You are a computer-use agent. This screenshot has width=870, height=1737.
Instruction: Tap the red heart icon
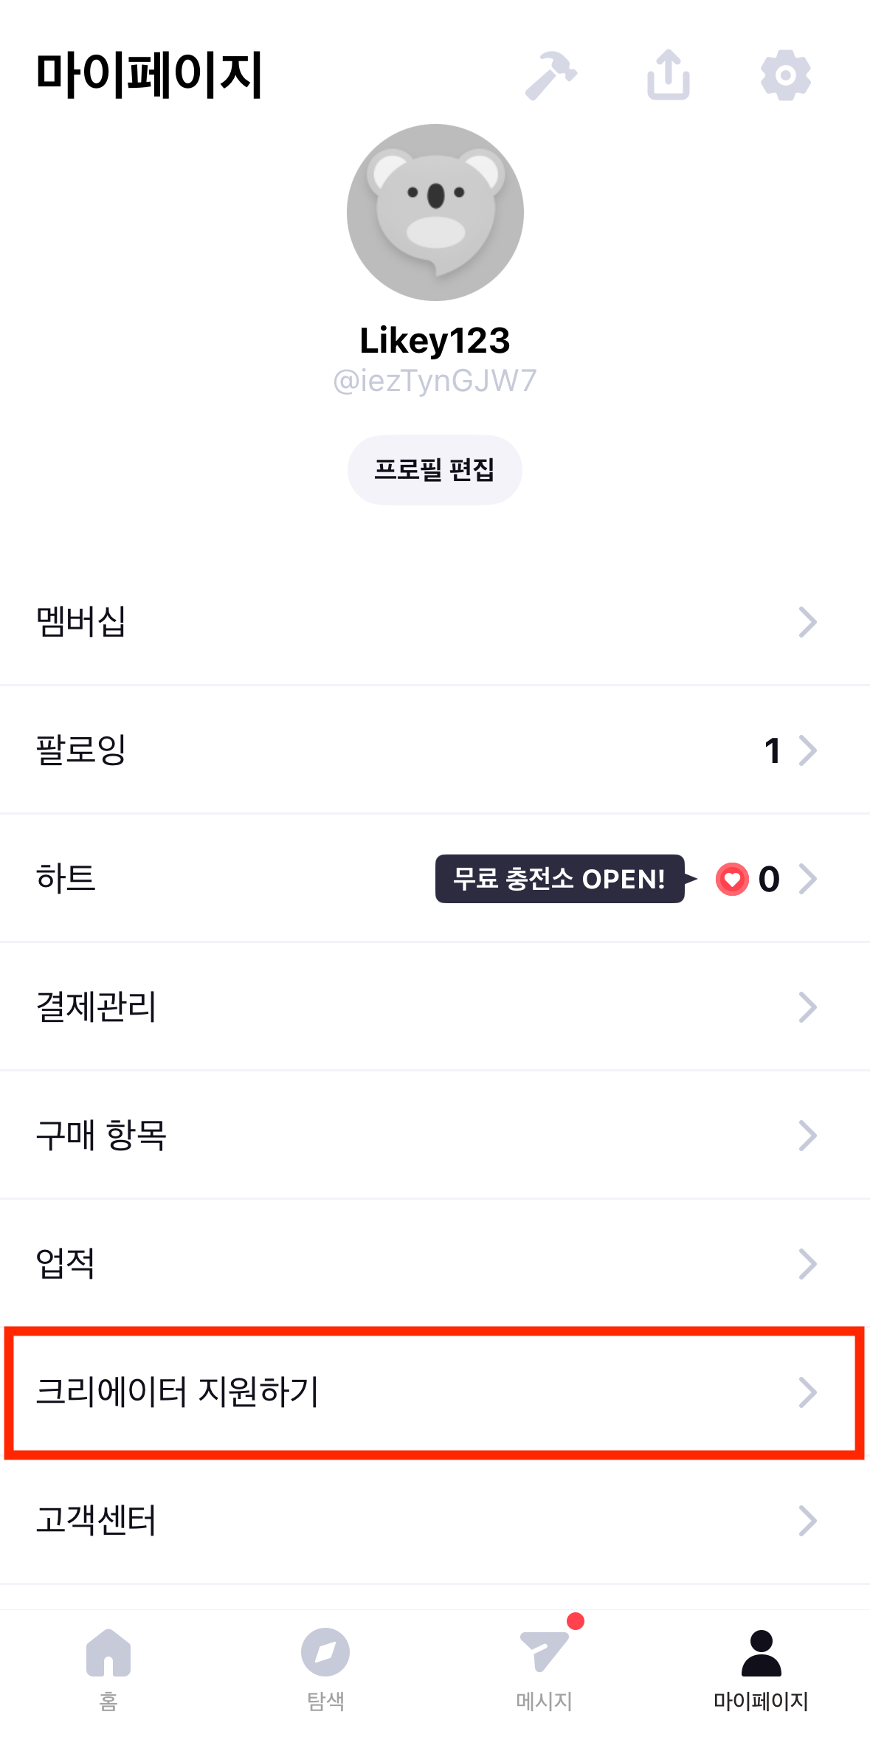coord(732,879)
